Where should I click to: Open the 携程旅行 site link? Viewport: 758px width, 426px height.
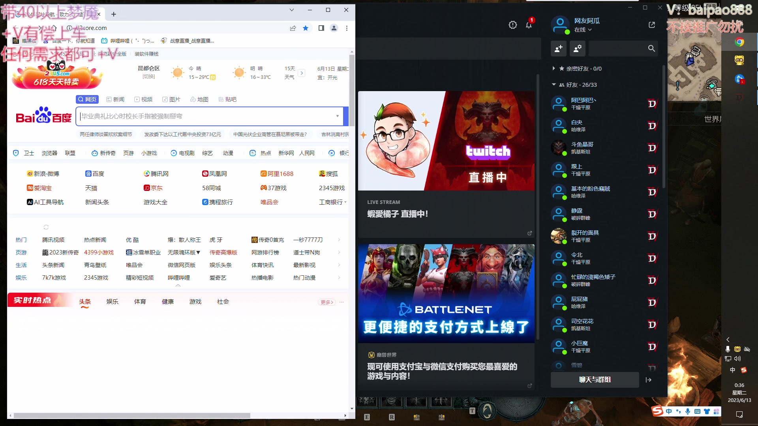pyautogui.click(x=218, y=202)
